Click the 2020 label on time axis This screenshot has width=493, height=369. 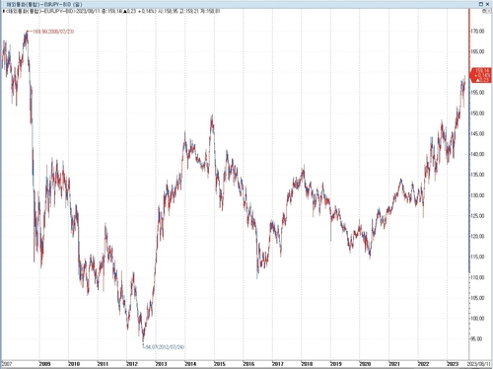tap(365, 364)
